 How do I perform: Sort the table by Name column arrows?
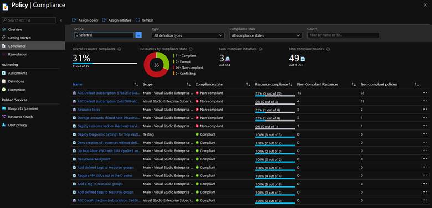click(136, 84)
